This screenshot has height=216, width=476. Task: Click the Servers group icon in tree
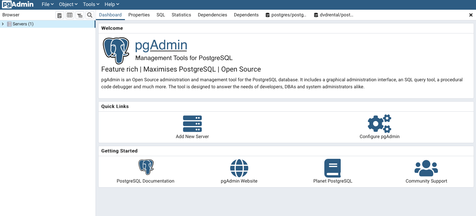(x=9, y=24)
